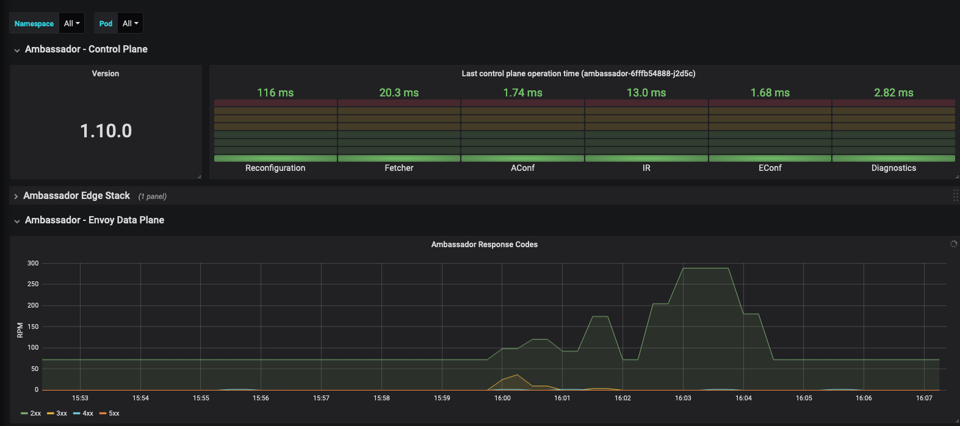
Task: Collapse the Ambassador - Control Plane row
Action: pos(86,49)
